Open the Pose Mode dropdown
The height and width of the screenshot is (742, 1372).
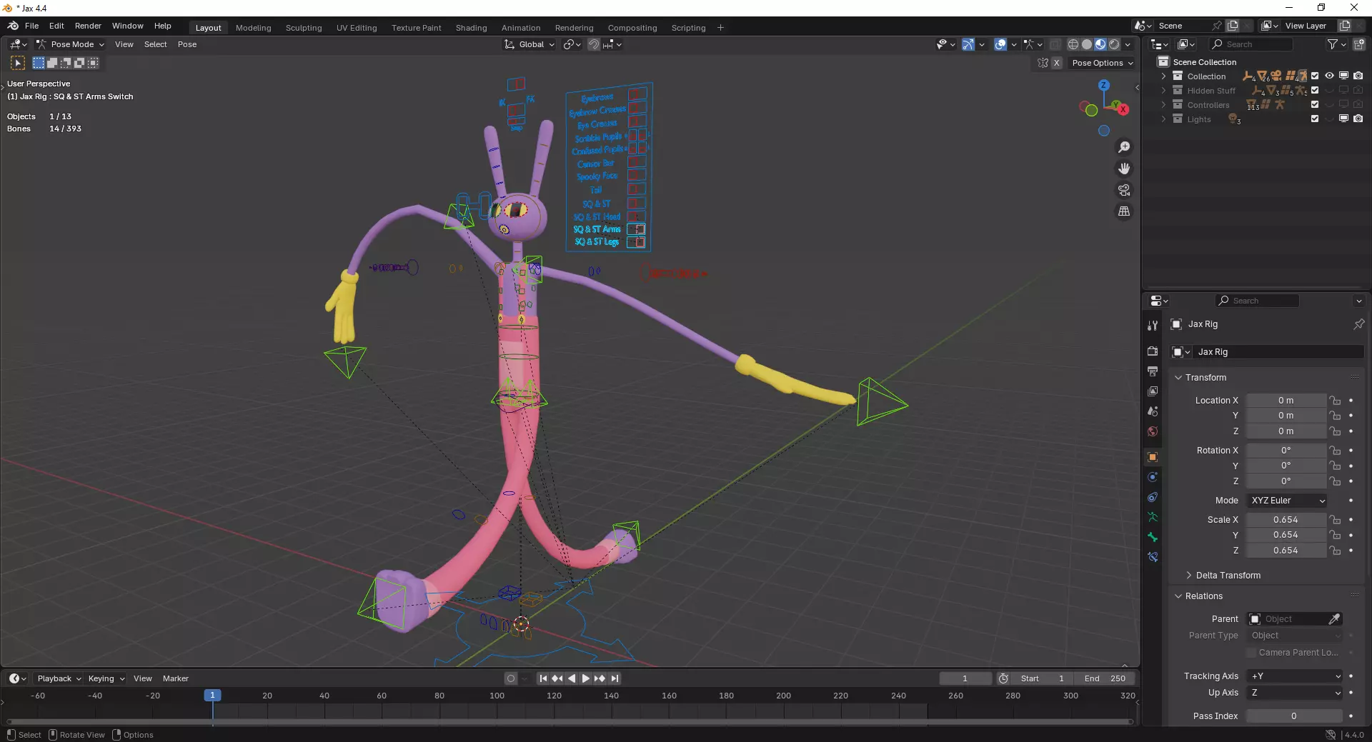tap(71, 44)
